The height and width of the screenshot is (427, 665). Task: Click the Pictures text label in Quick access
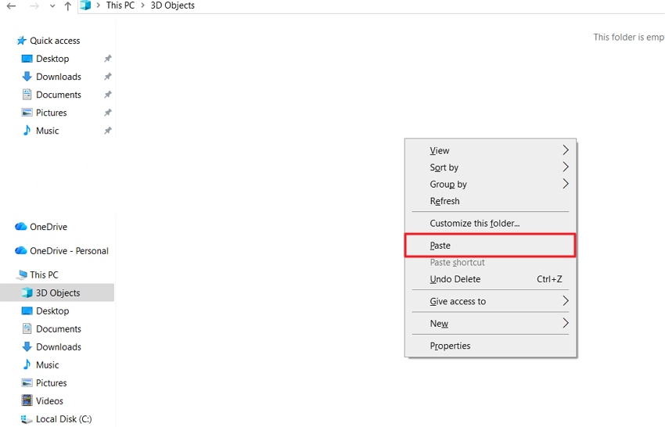coord(52,113)
